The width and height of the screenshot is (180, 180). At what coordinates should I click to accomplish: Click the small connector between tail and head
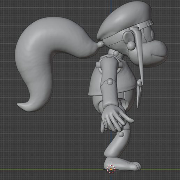coord(100,44)
